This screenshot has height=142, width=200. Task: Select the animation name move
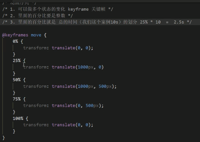[x=36, y=35]
